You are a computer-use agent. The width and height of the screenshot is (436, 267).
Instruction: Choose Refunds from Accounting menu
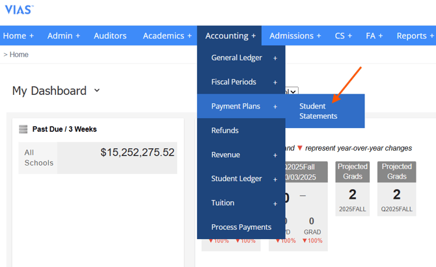[225, 131]
